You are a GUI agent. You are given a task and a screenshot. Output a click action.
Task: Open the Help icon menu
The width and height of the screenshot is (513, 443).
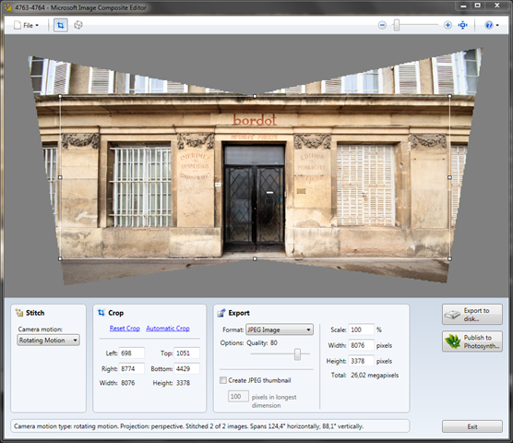pos(489,25)
